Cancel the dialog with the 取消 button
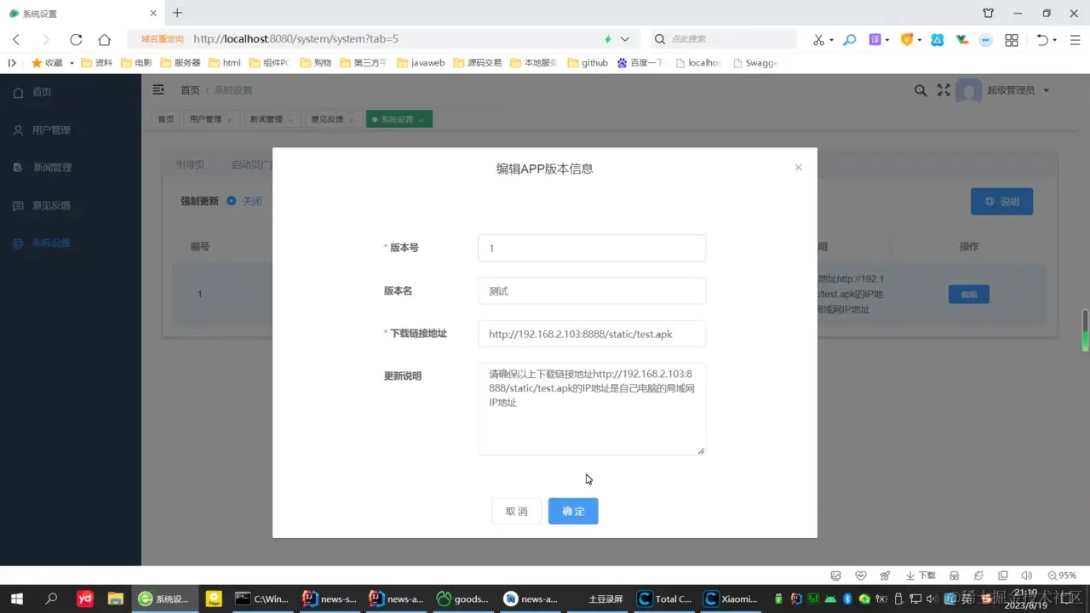This screenshot has width=1090, height=613. (516, 511)
